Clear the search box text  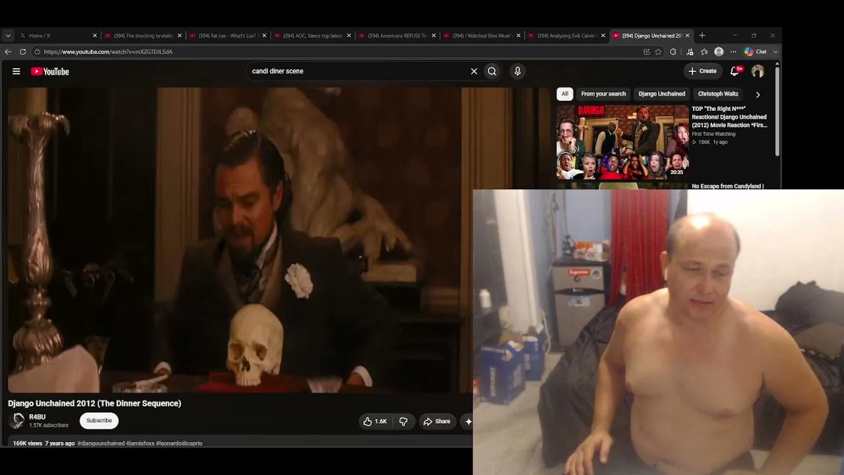click(x=473, y=71)
